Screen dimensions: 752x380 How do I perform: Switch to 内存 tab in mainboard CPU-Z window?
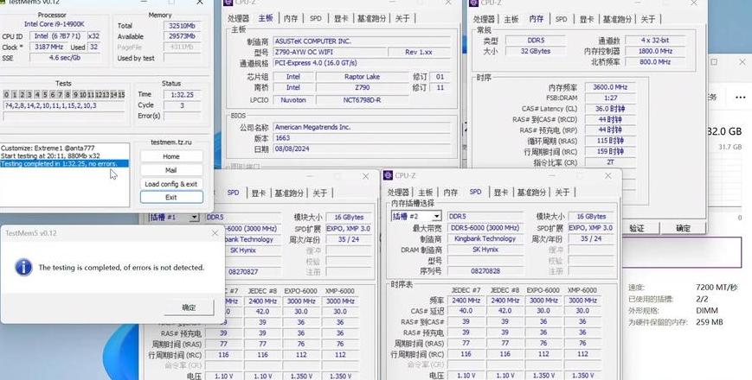coord(291,18)
